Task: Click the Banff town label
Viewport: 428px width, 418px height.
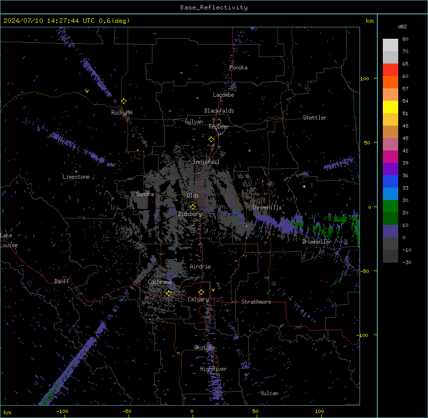Action: point(62,281)
